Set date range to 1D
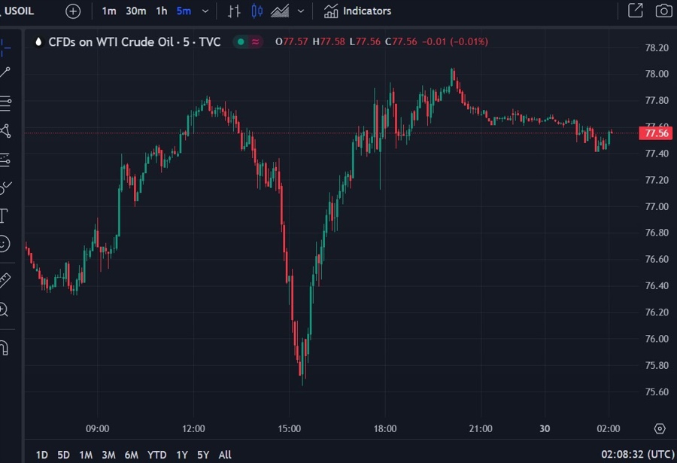Viewport: 677px width, 463px height. (x=42, y=455)
